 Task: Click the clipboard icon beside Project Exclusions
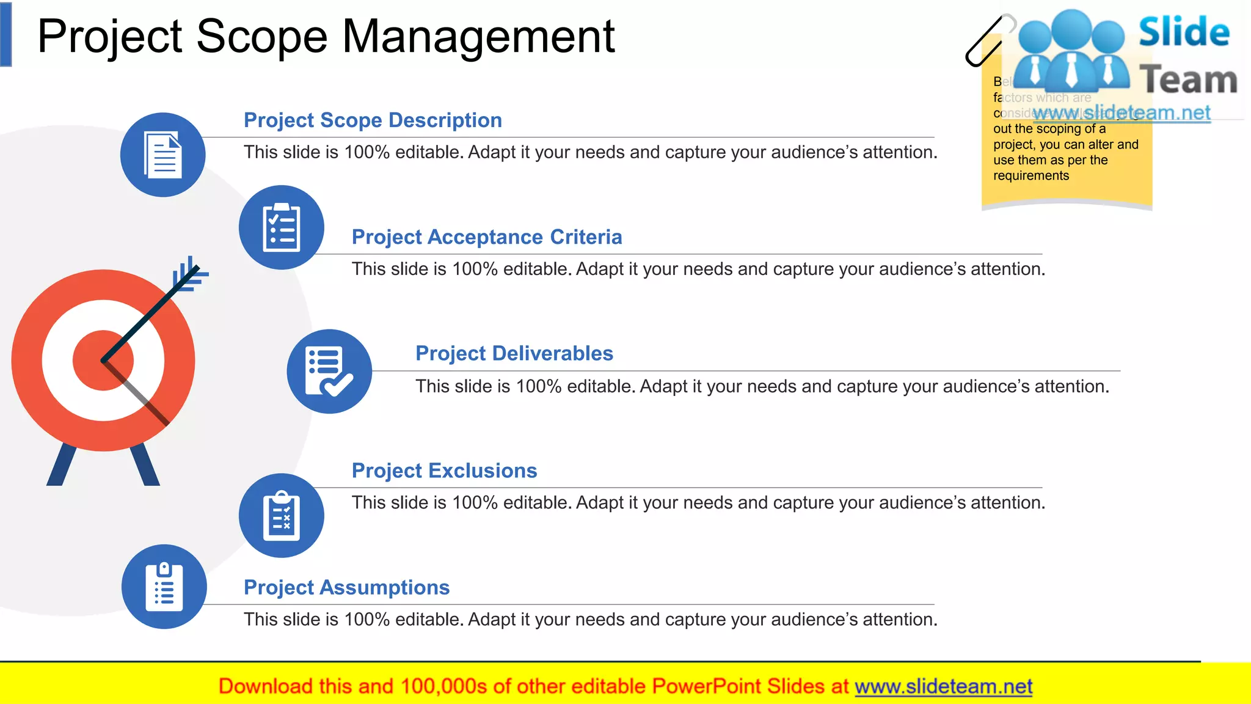282,515
